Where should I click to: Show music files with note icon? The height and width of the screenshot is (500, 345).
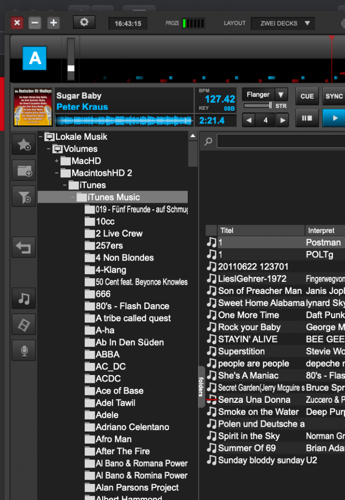[x=24, y=299]
